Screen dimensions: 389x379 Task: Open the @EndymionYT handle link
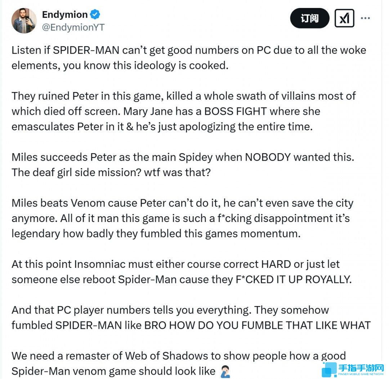pos(73,27)
